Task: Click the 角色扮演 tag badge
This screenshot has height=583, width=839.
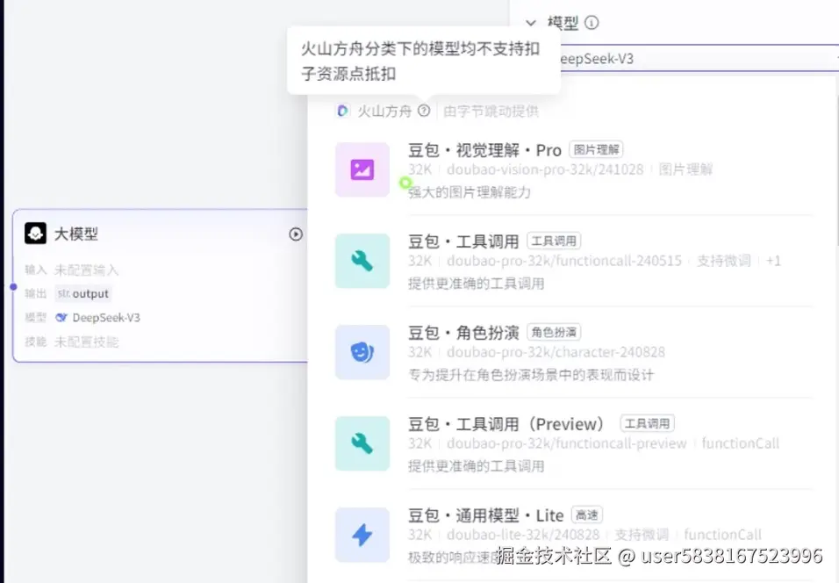Action: (554, 333)
